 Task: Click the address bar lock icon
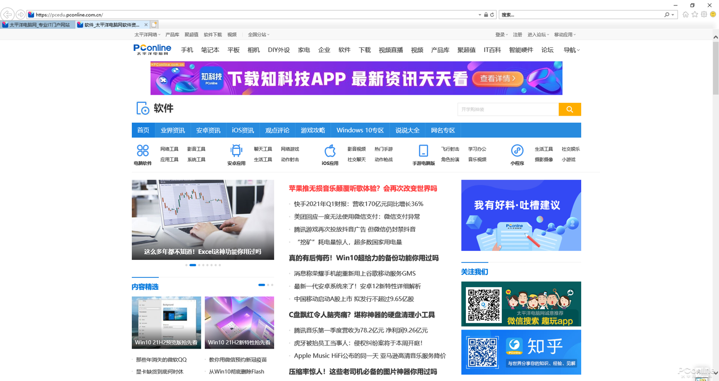click(x=486, y=15)
